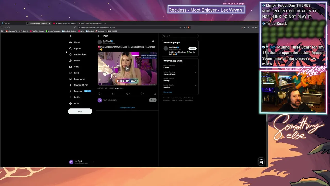The image size is (330, 186).
Task: Open the TimeGuessr bookmark
Action: point(100,31)
